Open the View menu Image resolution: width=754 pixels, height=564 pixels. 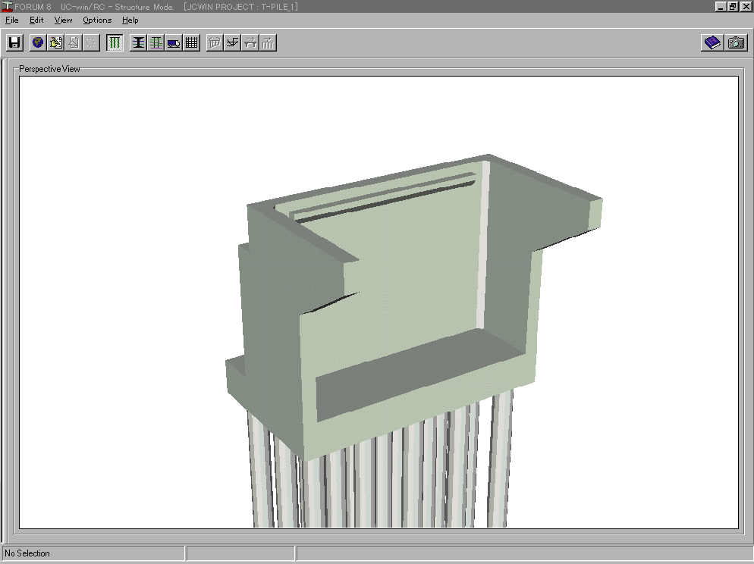click(x=64, y=20)
